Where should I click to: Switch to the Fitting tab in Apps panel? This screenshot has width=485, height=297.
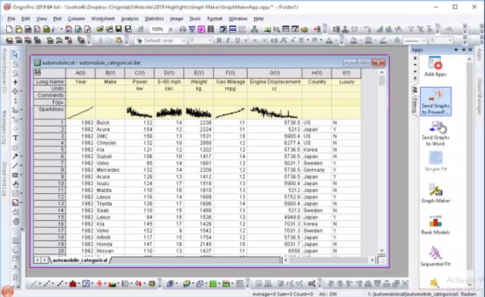point(415,105)
